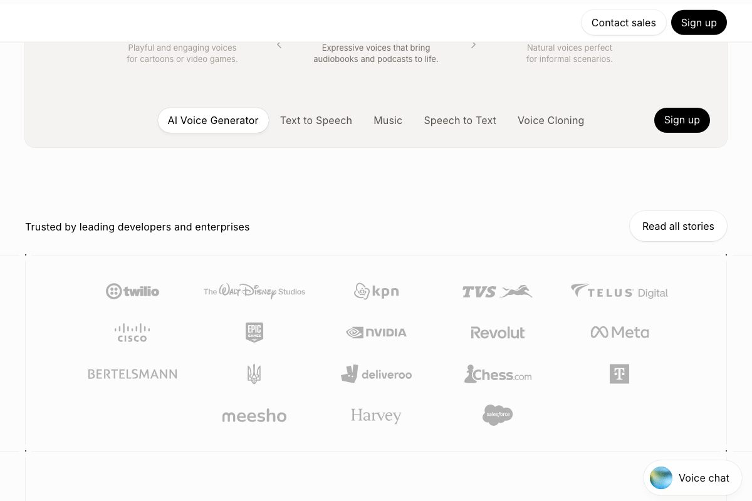Click the Chess.com logo
752x501 pixels.
click(498, 374)
